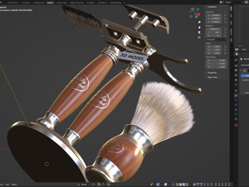Edit Rotation Y value field
The image size is (249, 187).
pos(214,32)
